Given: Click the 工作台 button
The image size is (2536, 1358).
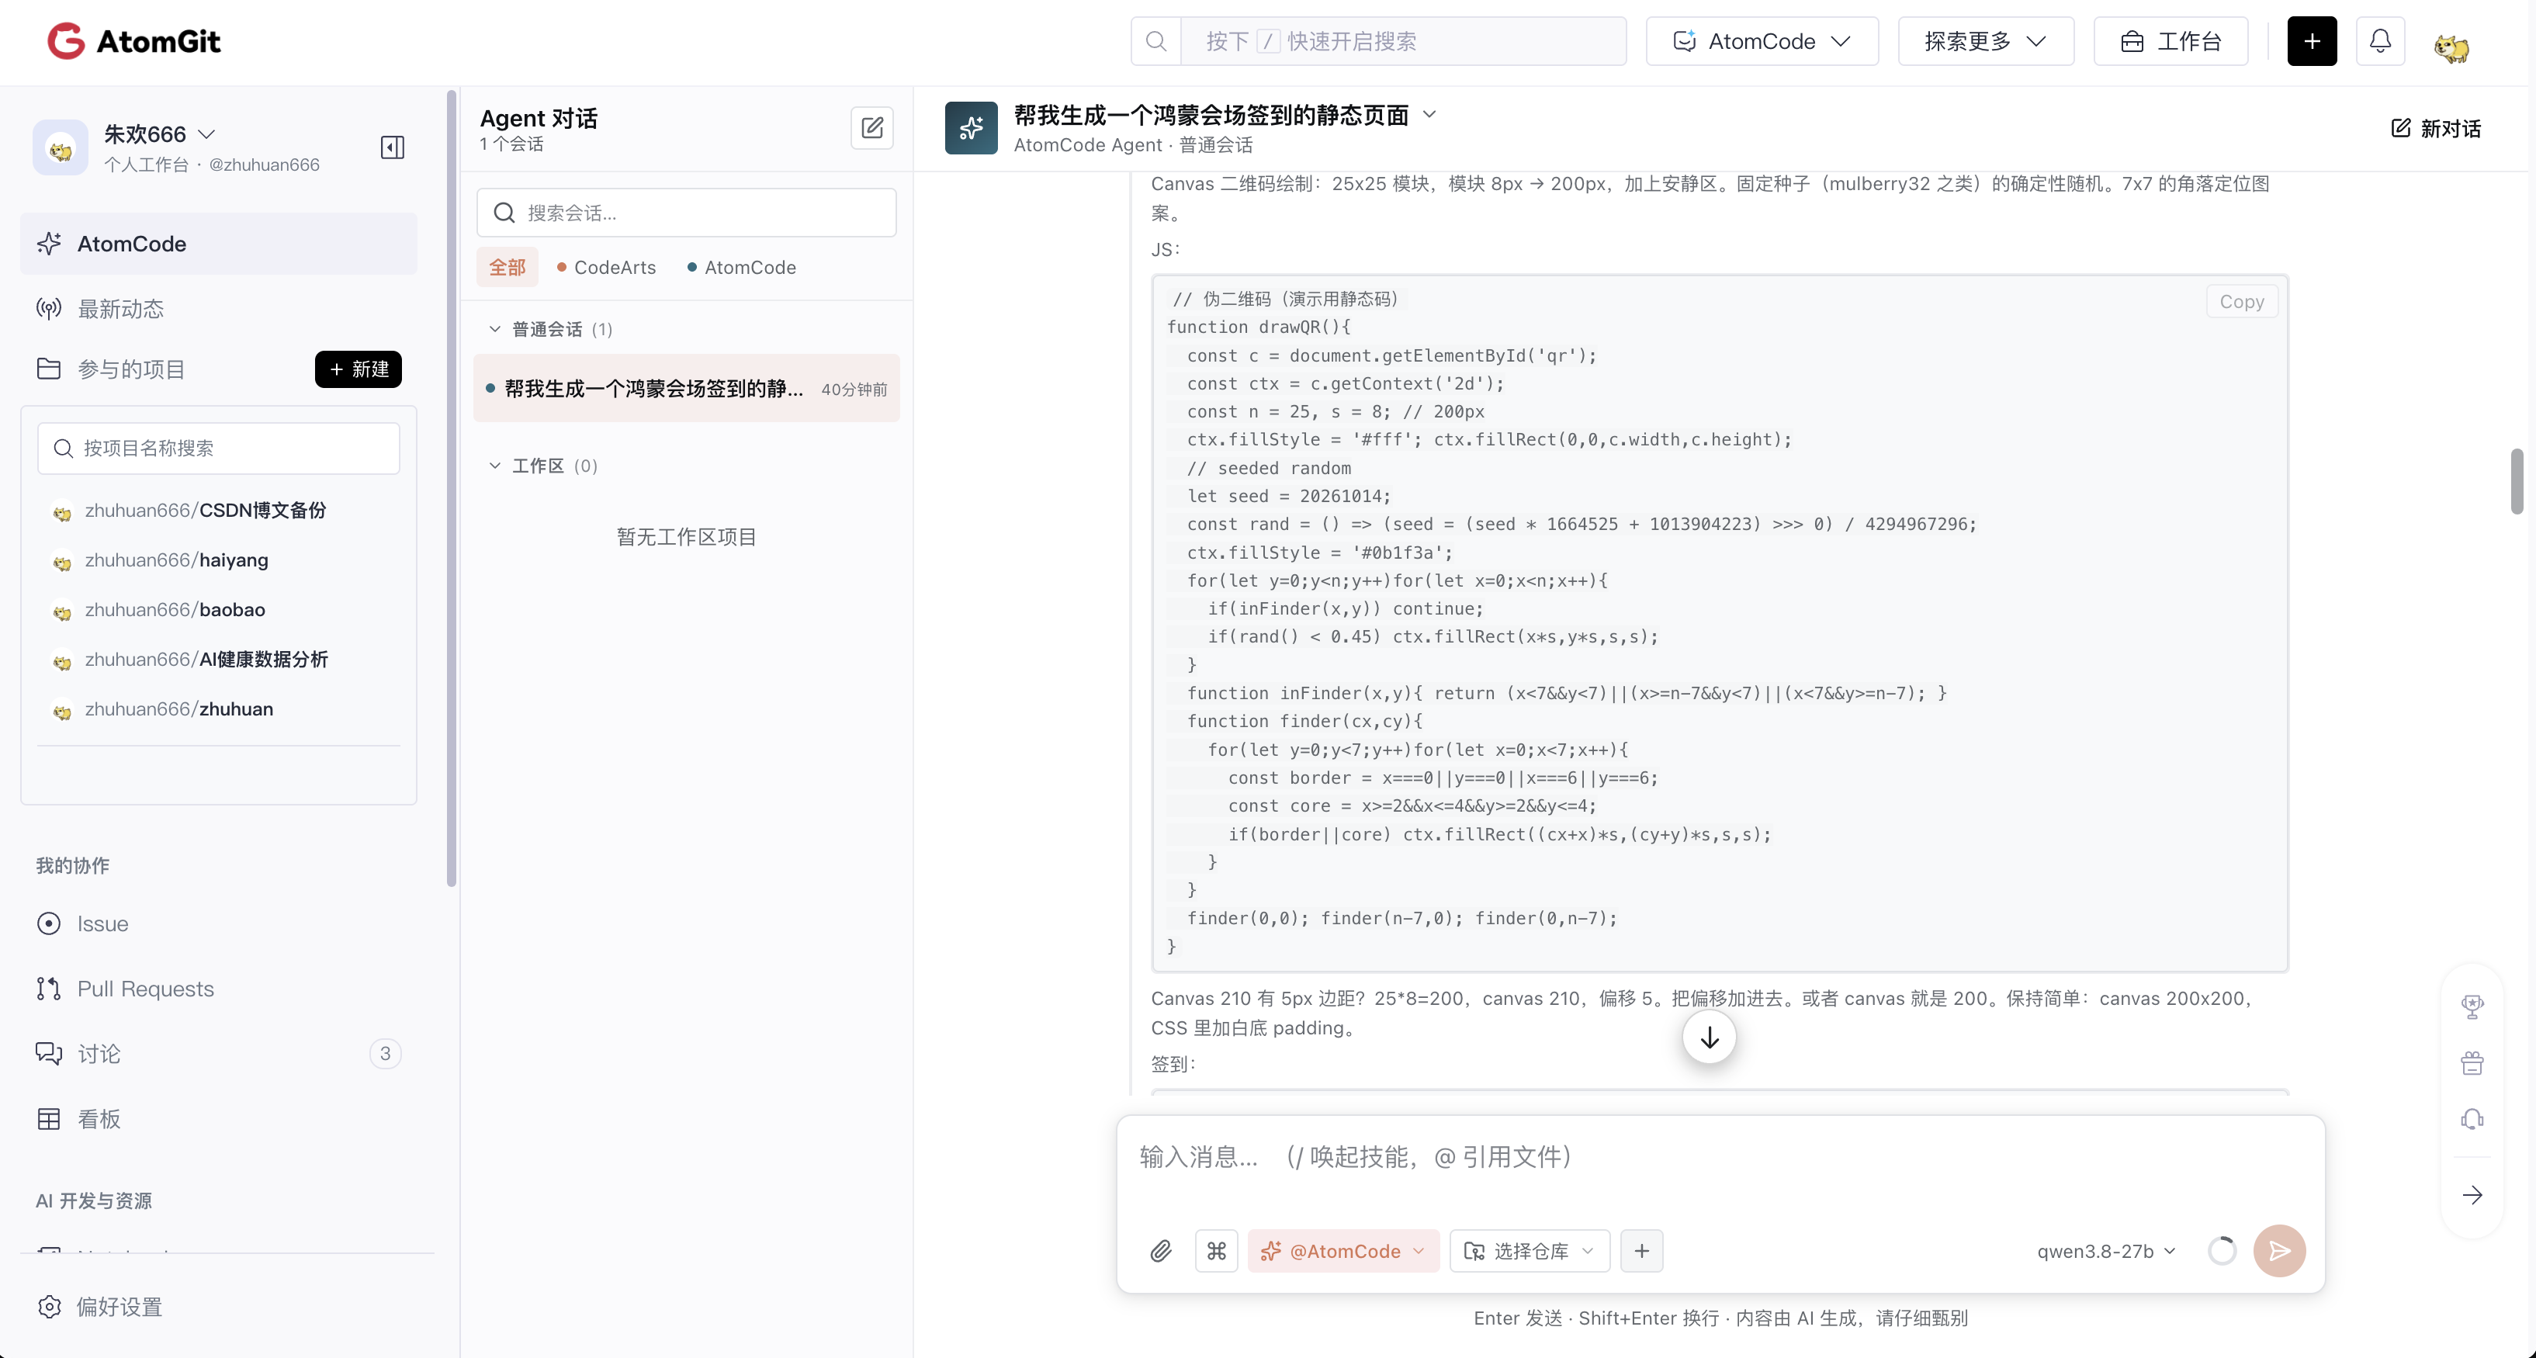Looking at the screenshot, I should (2170, 41).
